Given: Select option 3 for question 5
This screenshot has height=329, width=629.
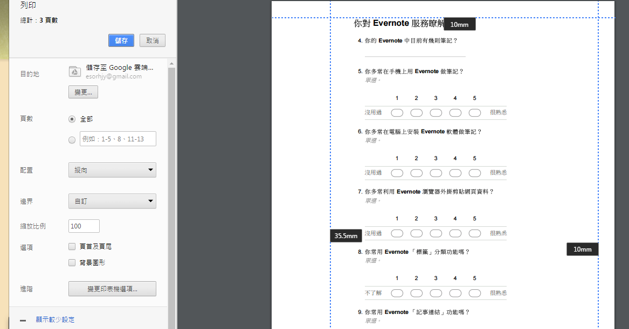Looking at the screenshot, I should point(436,113).
